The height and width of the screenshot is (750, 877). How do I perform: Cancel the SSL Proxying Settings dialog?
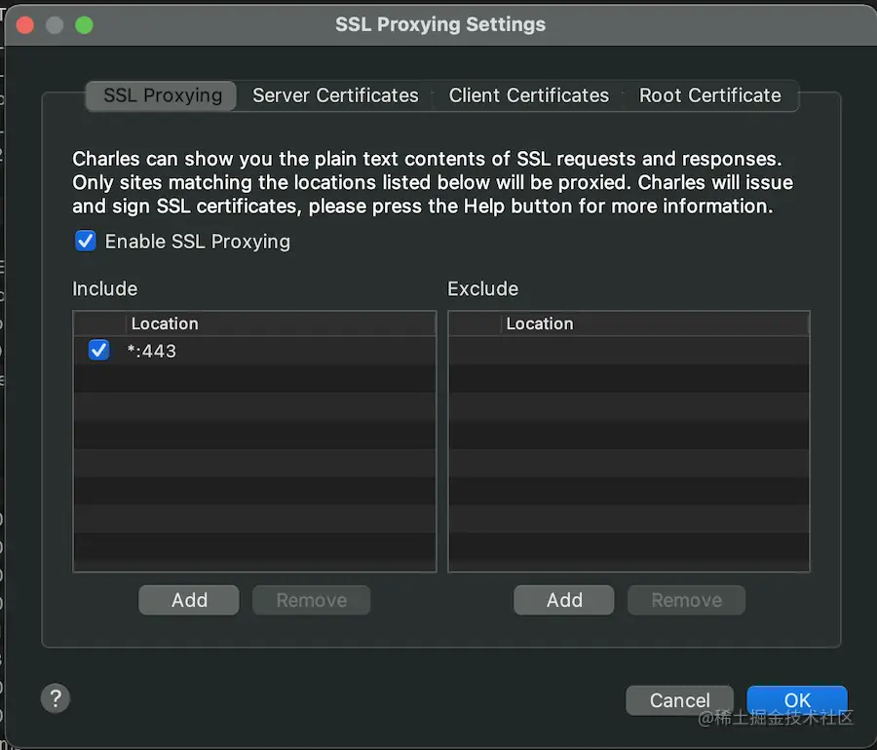click(x=679, y=700)
